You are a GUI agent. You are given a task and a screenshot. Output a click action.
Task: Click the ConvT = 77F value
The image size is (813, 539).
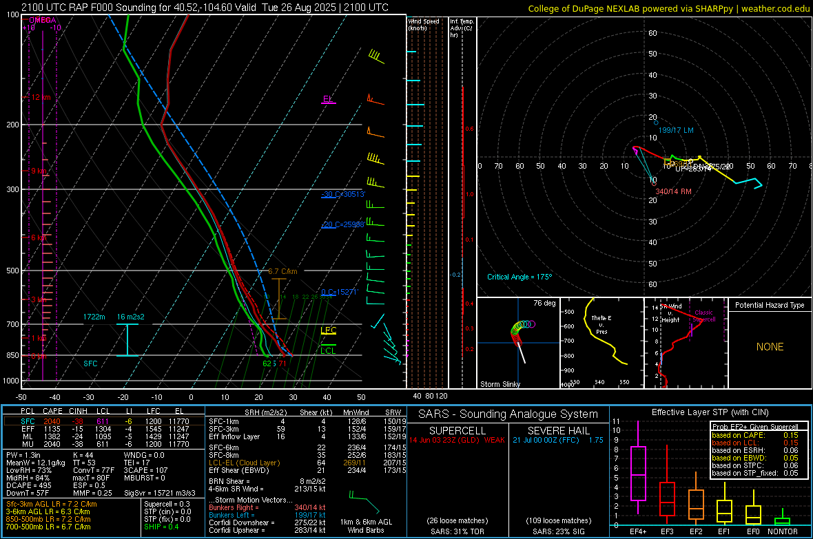93,470
